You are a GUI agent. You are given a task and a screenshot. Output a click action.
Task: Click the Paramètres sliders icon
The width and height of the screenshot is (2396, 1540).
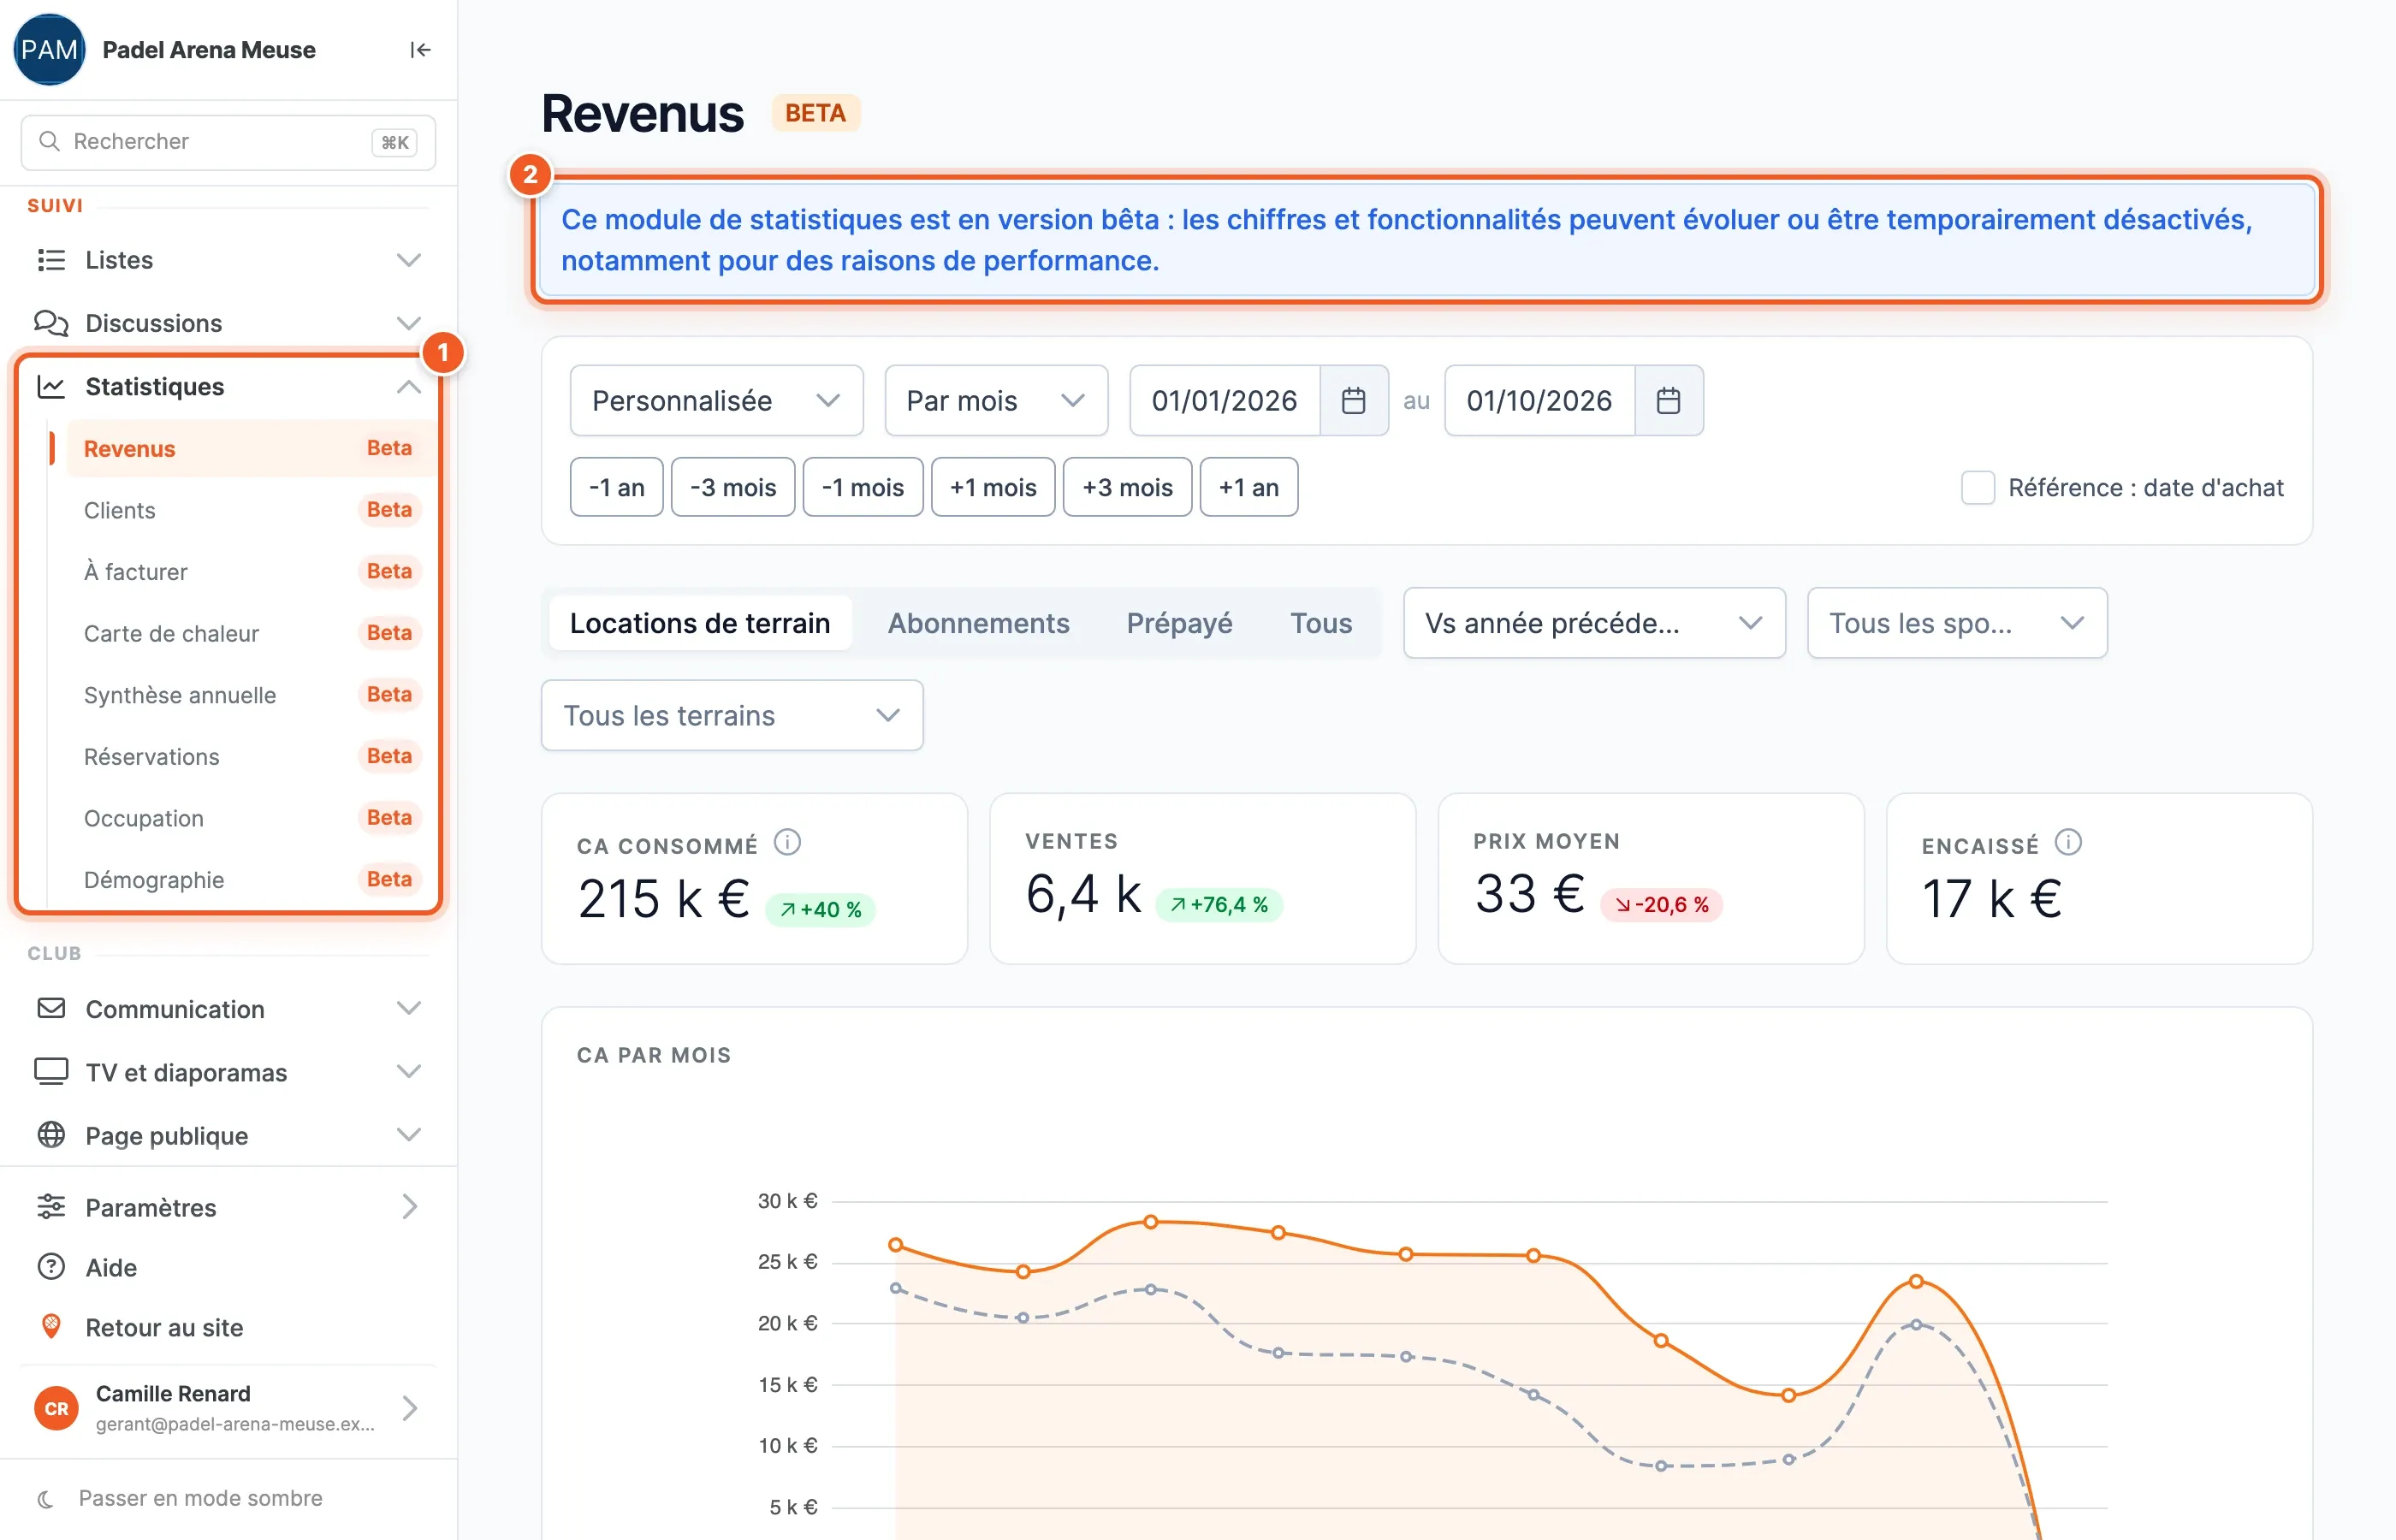point(51,1207)
